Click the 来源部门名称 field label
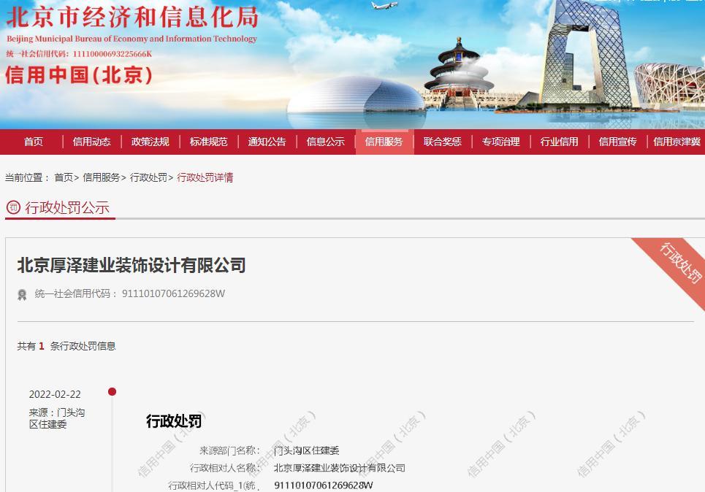705x492 pixels. tap(229, 450)
